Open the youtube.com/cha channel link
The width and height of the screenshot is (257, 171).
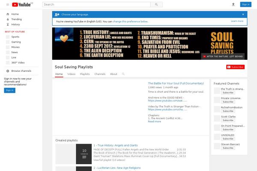(167, 109)
